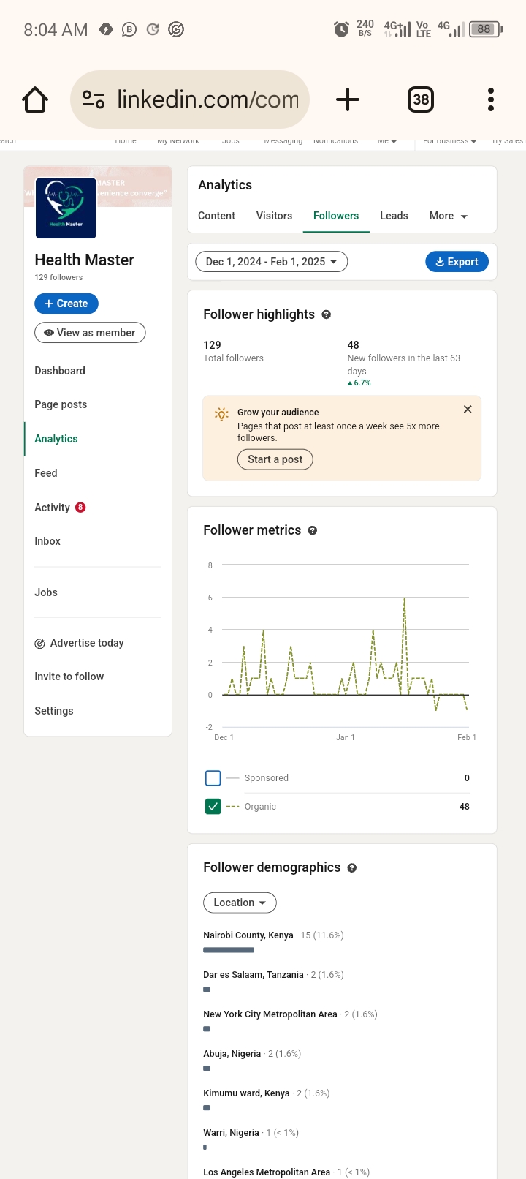Open a new tab with plus icon
Image resolution: width=526 pixels, height=1179 pixels.
pyautogui.click(x=348, y=99)
